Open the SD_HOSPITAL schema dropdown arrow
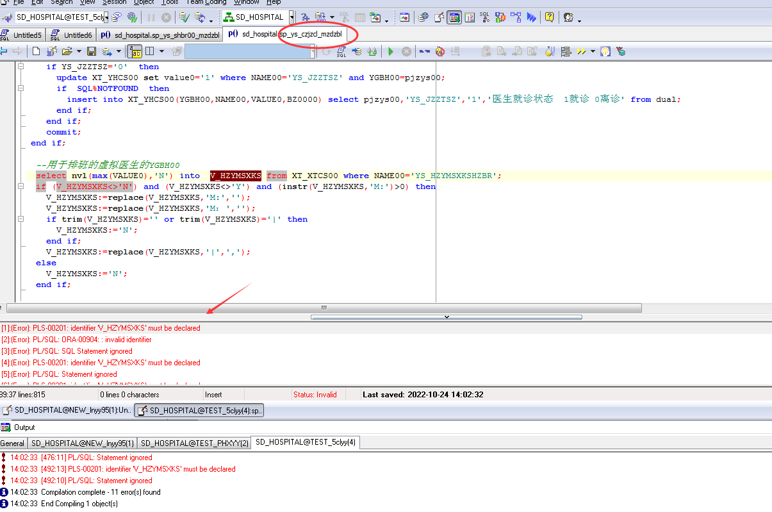772x512 pixels. coord(292,17)
